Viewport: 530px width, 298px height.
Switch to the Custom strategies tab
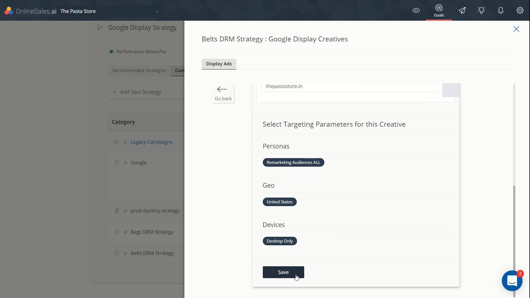pos(178,70)
